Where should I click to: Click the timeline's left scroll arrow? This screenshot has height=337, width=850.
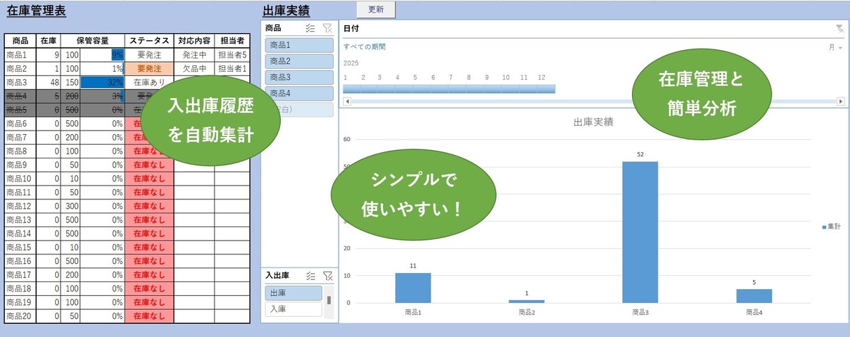[347, 101]
